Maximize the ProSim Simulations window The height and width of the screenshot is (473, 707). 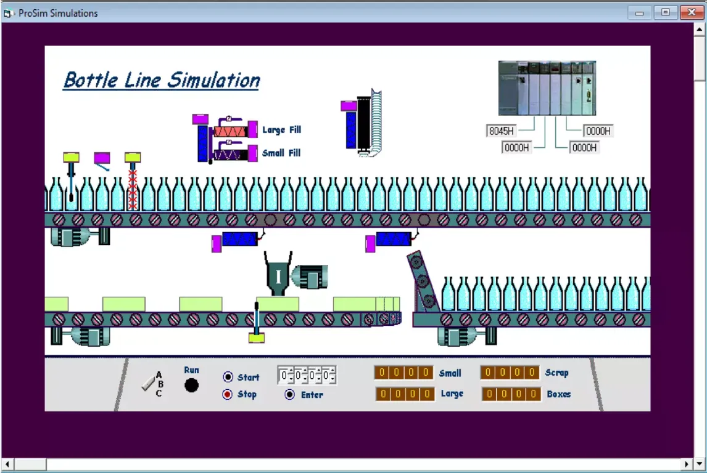click(x=666, y=12)
